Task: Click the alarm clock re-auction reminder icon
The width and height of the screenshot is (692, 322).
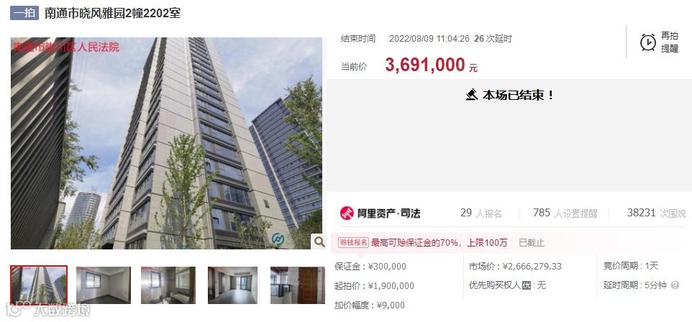Action: click(x=648, y=42)
